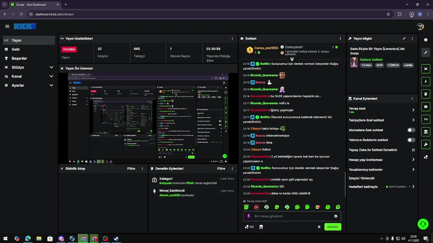Open Steam from the taskbar

point(116,239)
